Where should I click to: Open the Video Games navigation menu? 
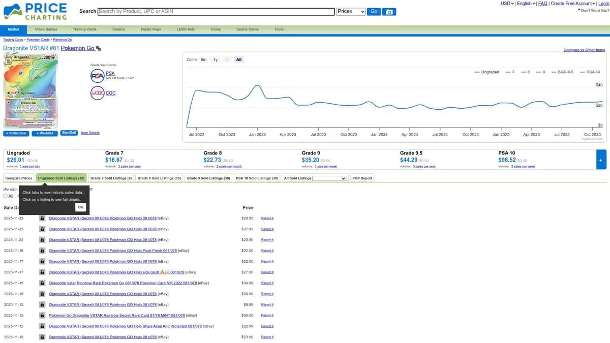(x=46, y=29)
